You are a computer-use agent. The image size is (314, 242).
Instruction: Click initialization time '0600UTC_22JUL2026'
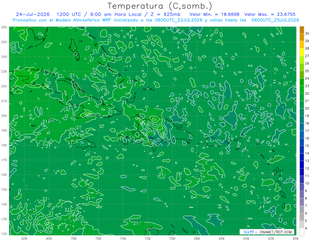coord(179,20)
